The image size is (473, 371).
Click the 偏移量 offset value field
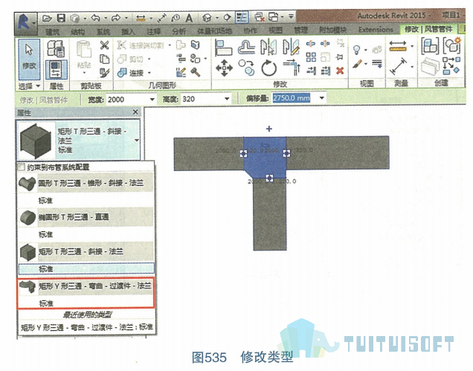(x=295, y=98)
